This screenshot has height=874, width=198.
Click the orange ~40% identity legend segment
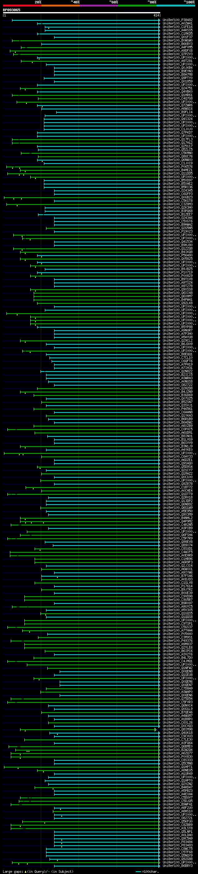pyautogui.click(x=61, y=6)
